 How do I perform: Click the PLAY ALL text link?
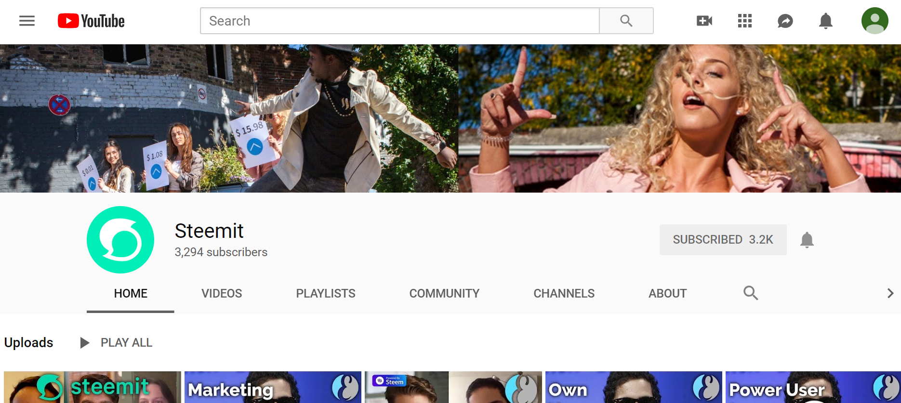126,342
